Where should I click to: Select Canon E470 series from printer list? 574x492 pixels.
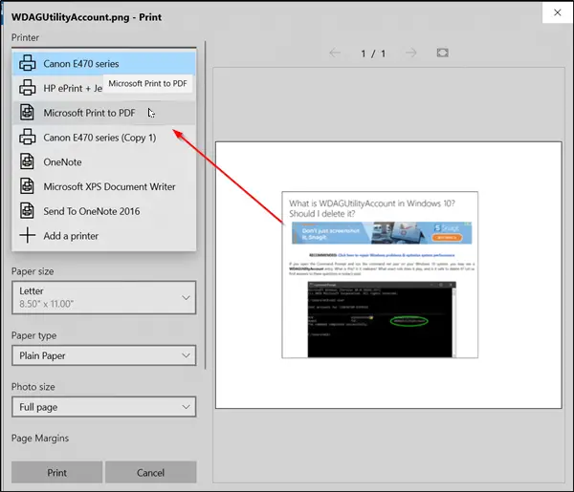click(x=104, y=63)
